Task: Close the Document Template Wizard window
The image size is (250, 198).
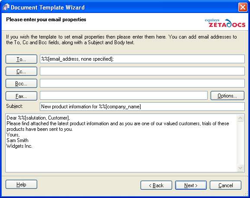Action: coord(243,7)
